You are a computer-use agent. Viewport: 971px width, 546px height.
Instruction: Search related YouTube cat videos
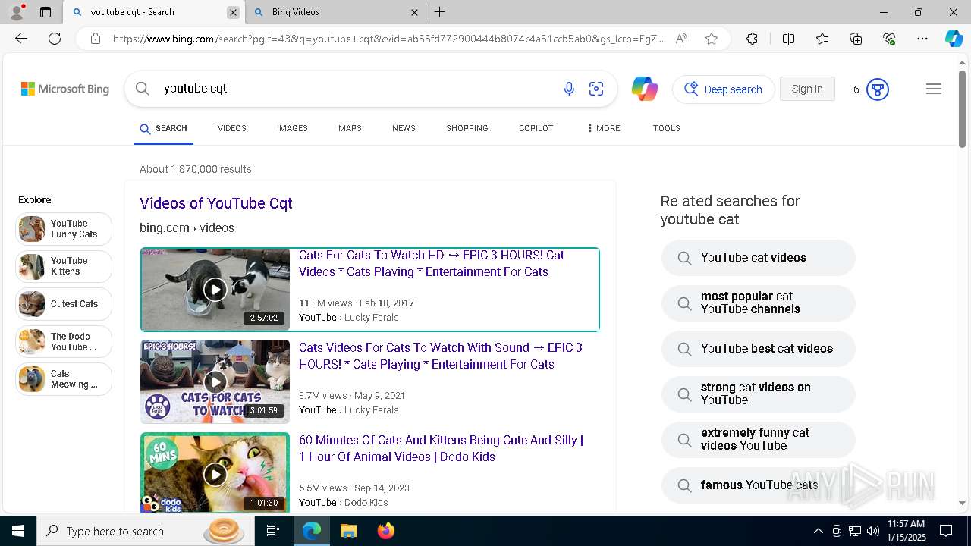[x=758, y=258]
